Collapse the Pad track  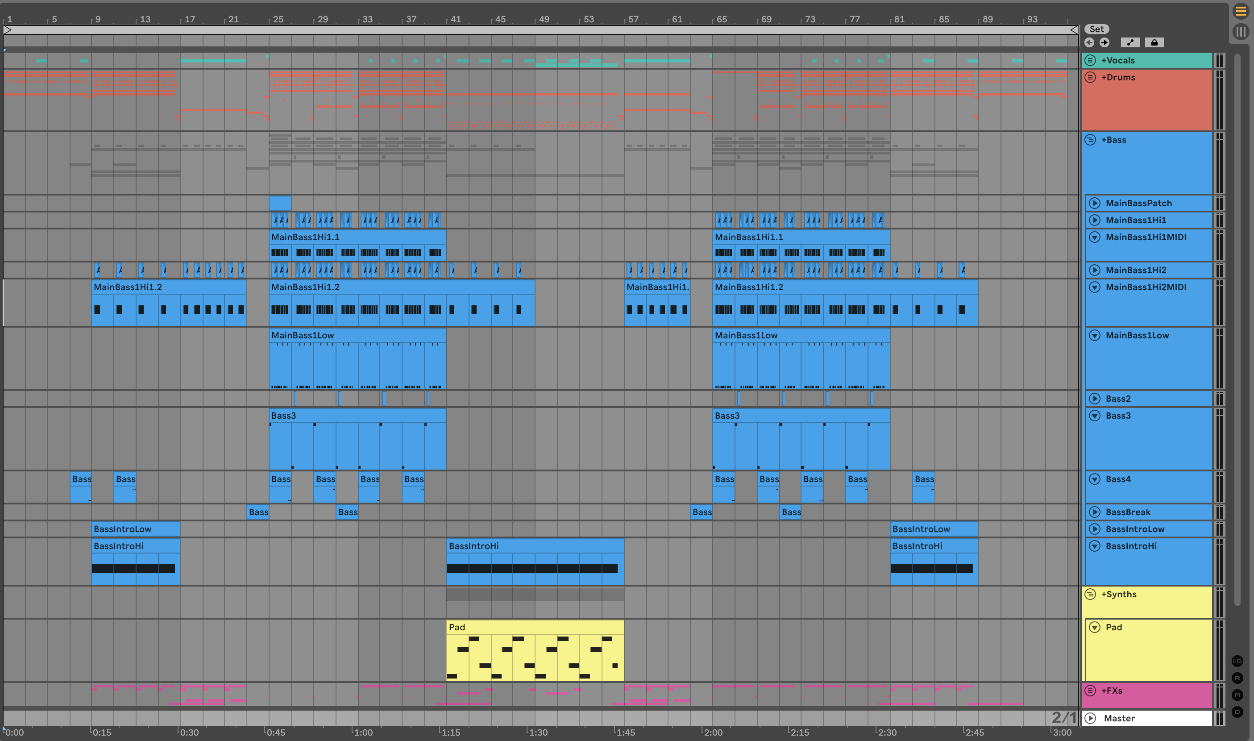pyautogui.click(x=1095, y=628)
